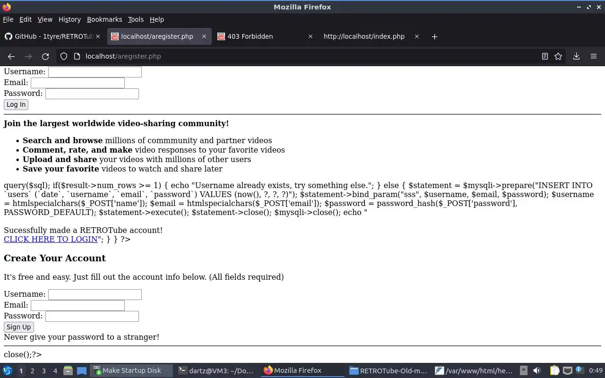Open update notifier tray icon
The width and height of the screenshot is (605, 378).
[x=579, y=370]
